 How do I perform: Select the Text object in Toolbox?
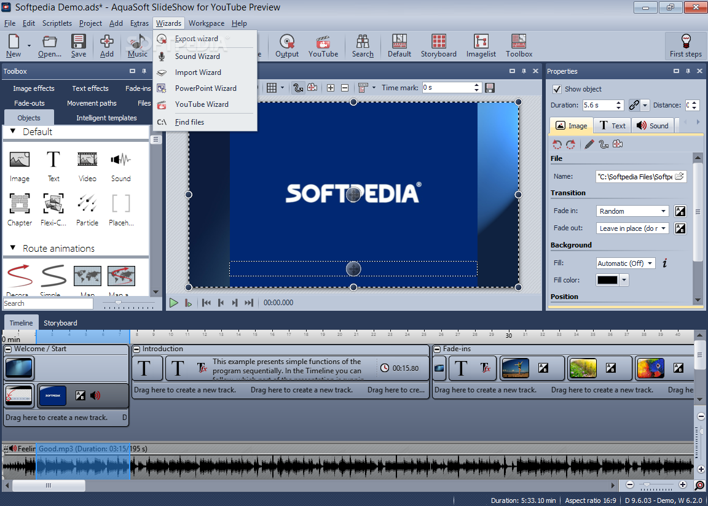pyautogui.click(x=53, y=166)
